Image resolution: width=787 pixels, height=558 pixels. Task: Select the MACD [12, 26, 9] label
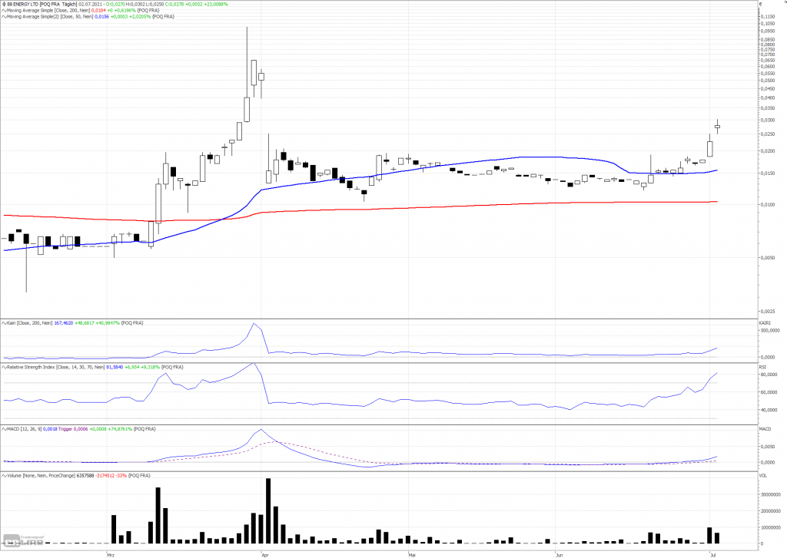[x=25, y=429]
